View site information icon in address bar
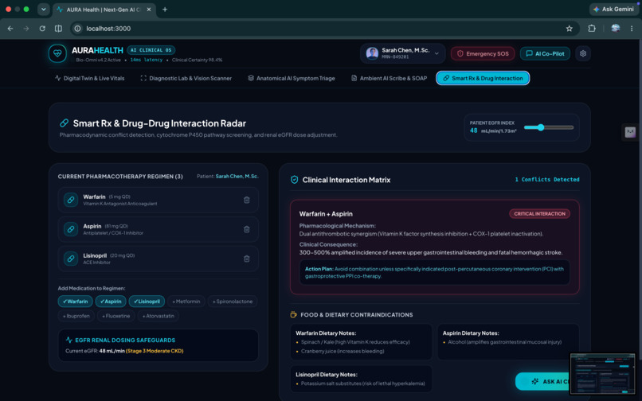The image size is (642, 401). (77, 29)
